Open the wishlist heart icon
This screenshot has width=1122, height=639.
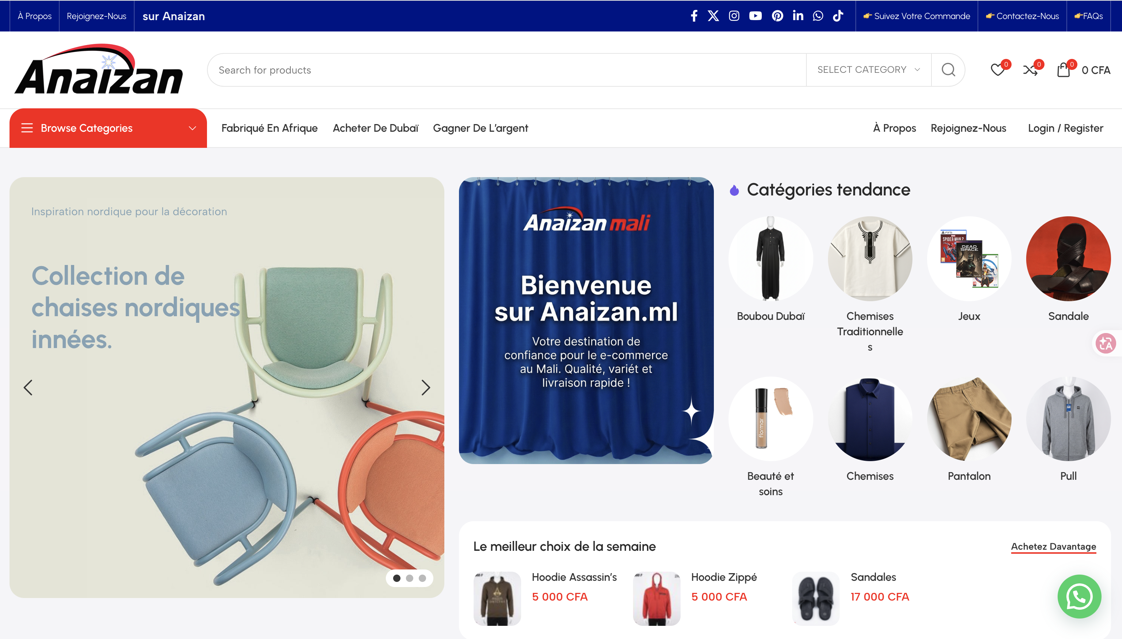point(998,70)
